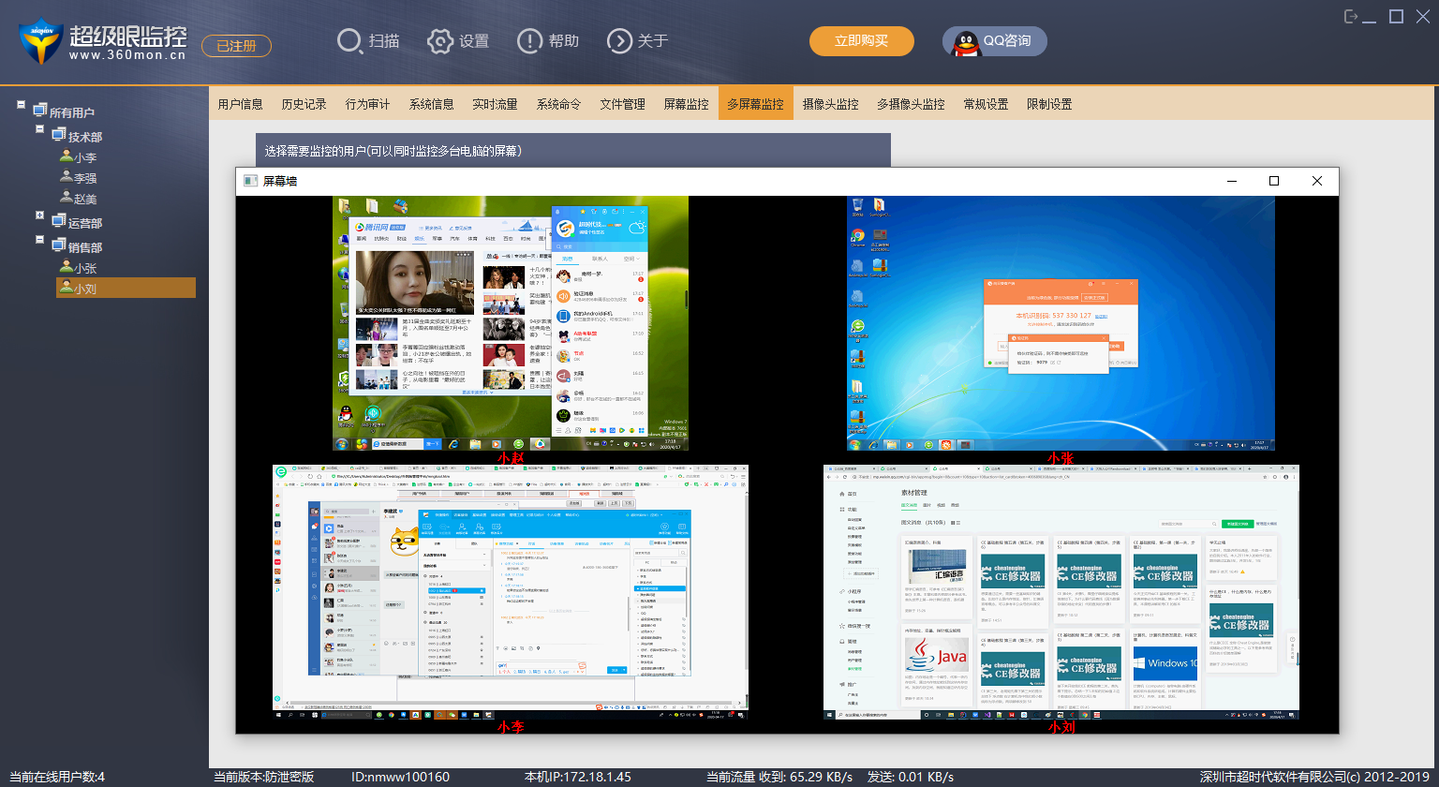Switch to the 屏幕监控 tab

(686, 104)
